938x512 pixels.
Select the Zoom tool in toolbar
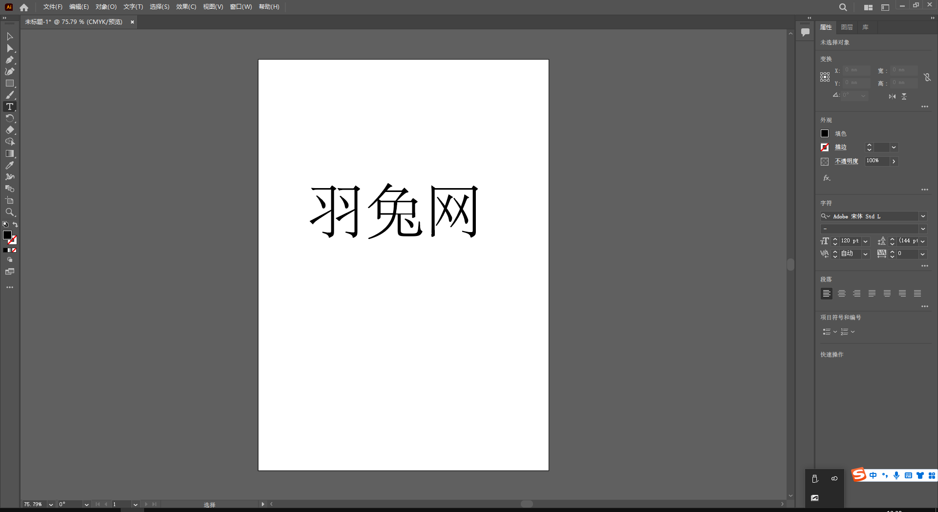pos(10,213)
